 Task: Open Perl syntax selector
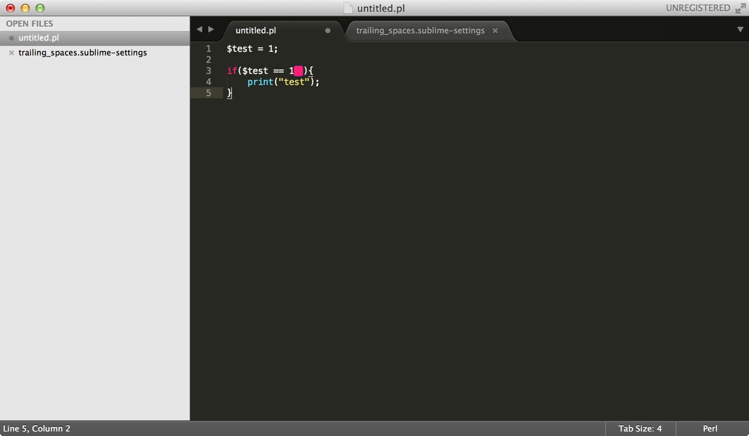click(710, 428)
